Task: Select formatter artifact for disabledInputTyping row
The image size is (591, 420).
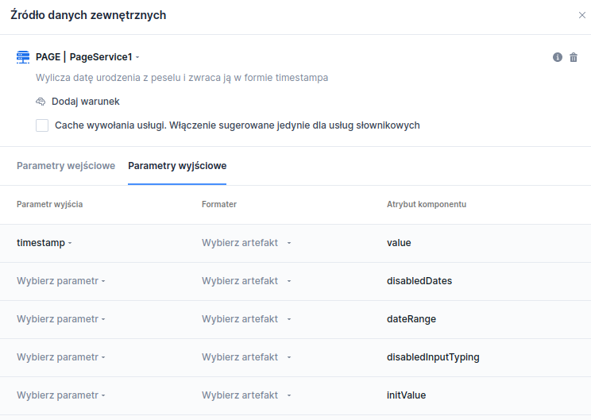Action: 245,357
